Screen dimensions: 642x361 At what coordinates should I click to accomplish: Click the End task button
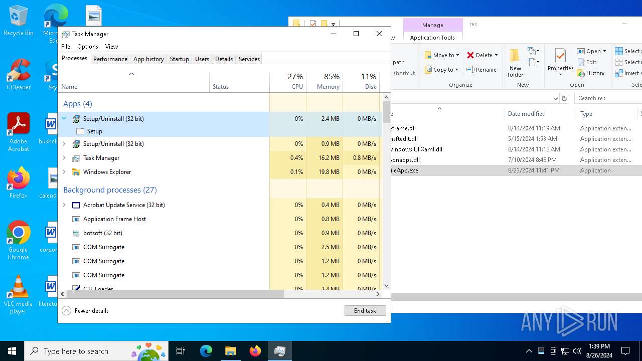pos(365,311)
